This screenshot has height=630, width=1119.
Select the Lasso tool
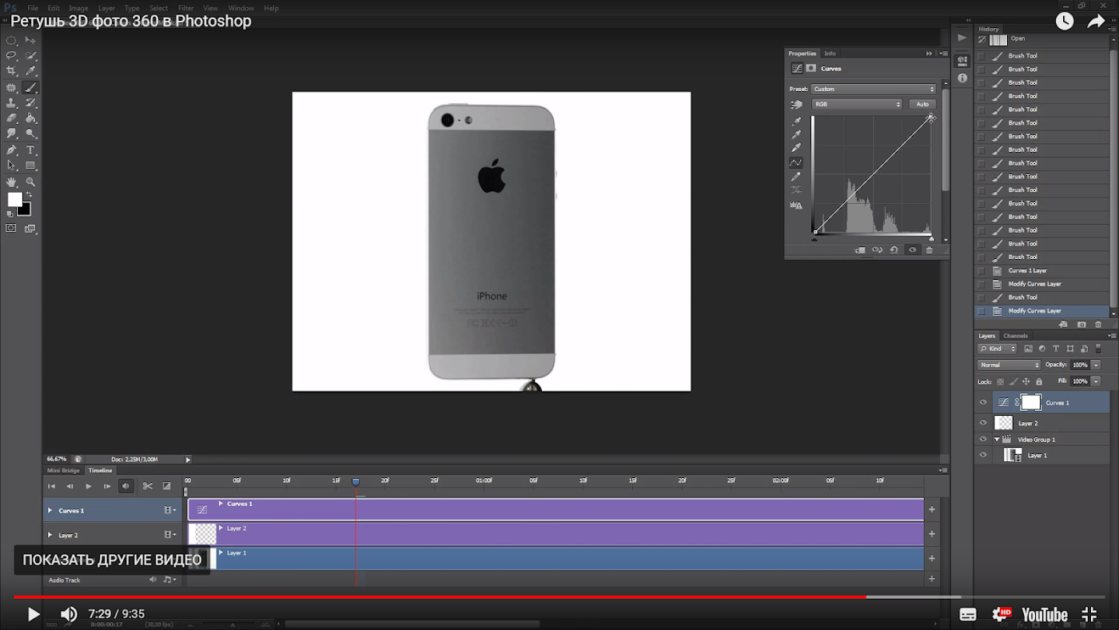click(x=11, y=56)
